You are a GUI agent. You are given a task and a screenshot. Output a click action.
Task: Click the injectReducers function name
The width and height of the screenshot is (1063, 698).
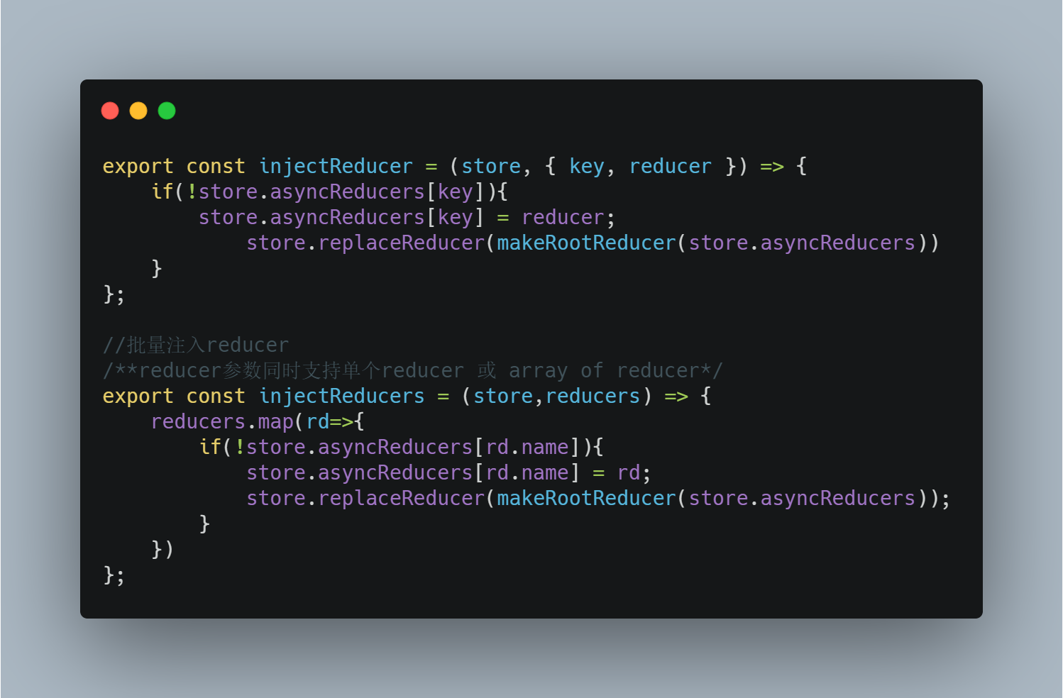click(341, 397)
